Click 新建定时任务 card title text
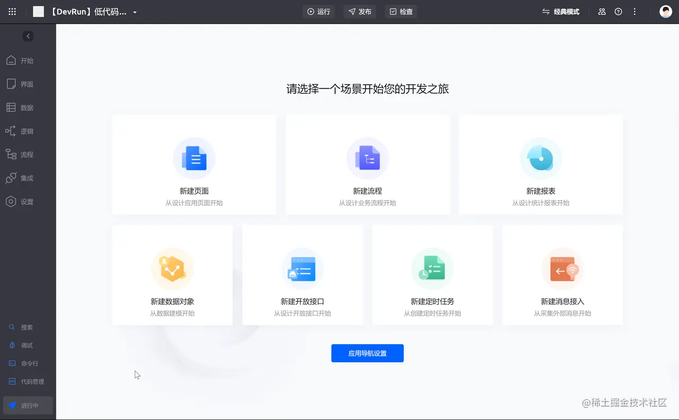The image size is (679, 420). [x=432, y=302]
